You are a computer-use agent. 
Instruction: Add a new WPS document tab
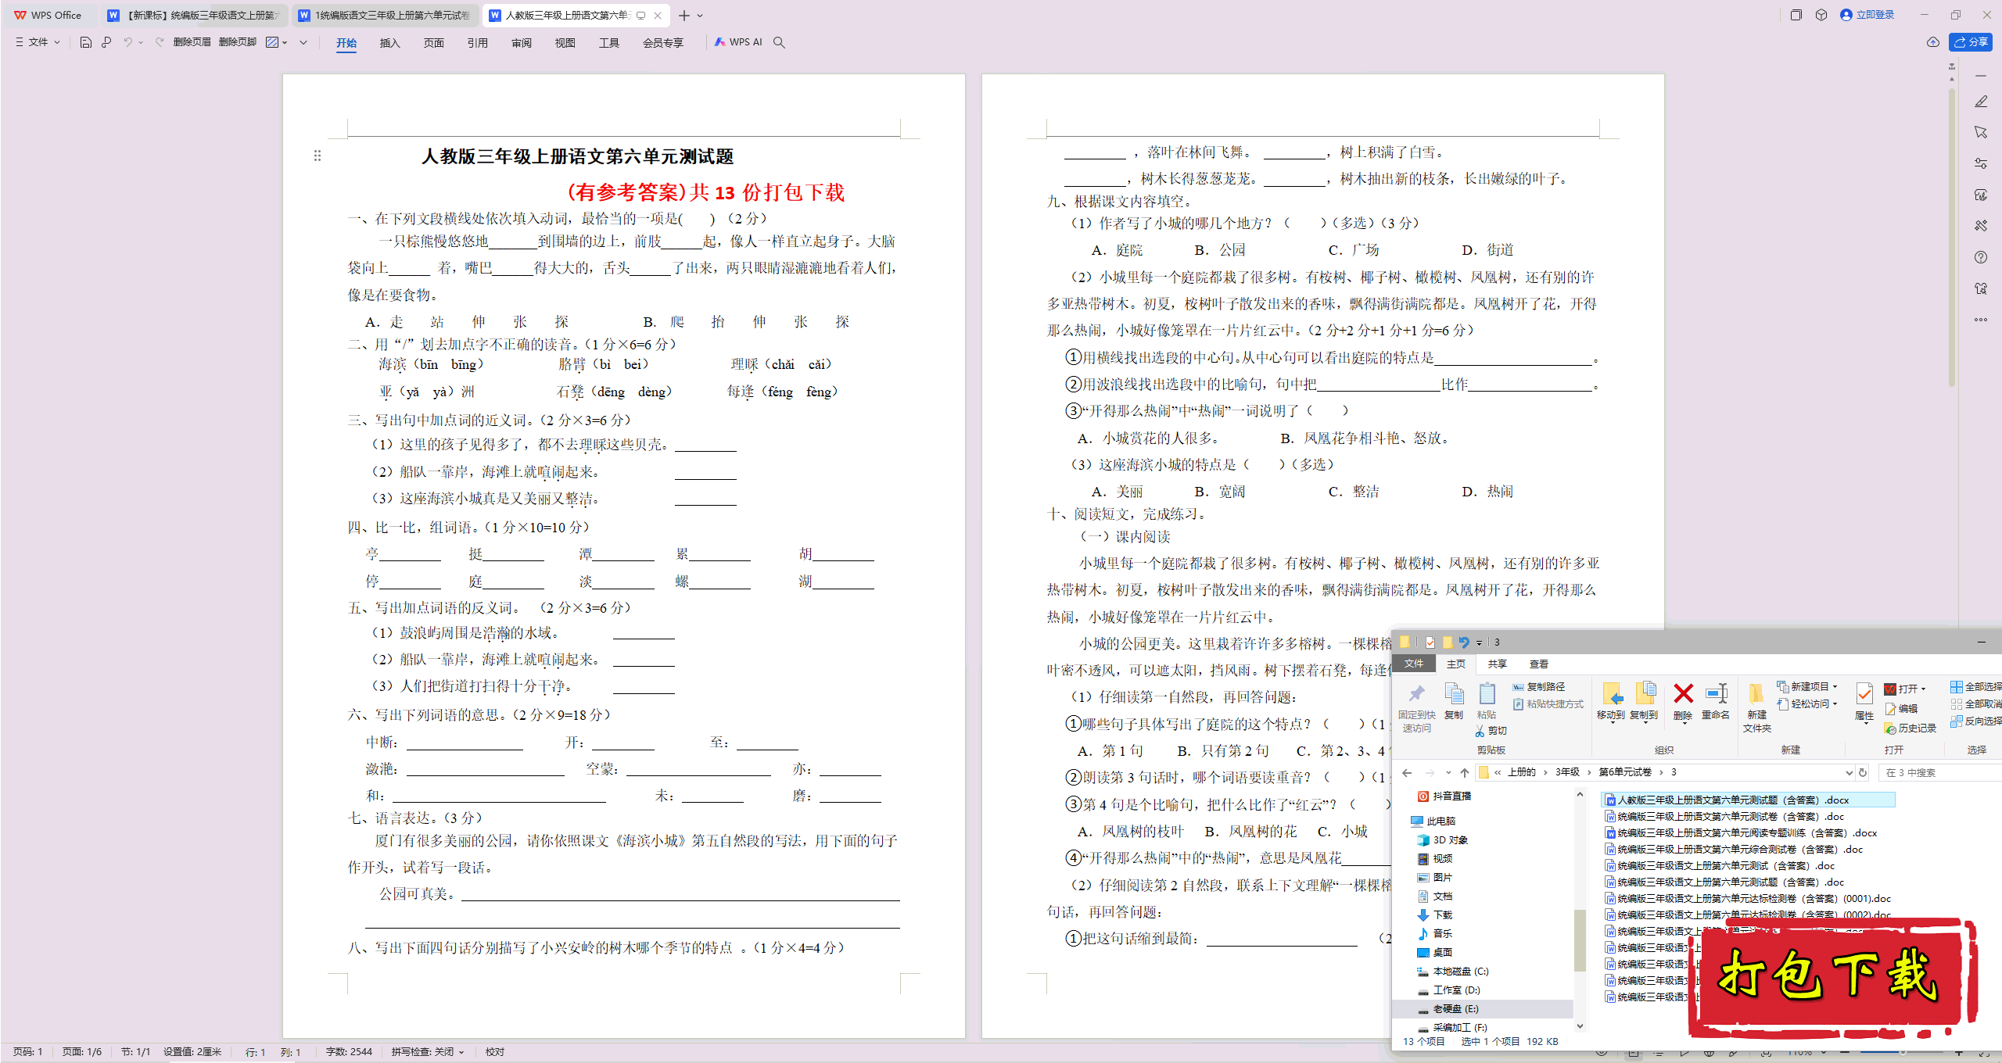[684, 16]
